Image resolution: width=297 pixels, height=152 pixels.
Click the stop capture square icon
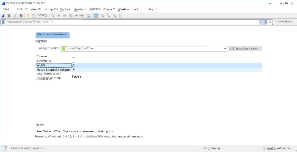pos(9,16)
